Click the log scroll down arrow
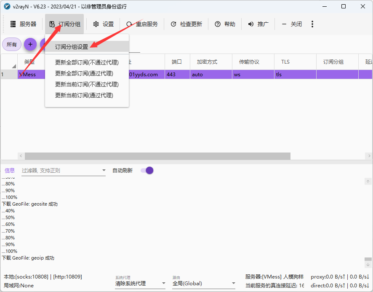The image size is (373, 292). pos(368,265)
